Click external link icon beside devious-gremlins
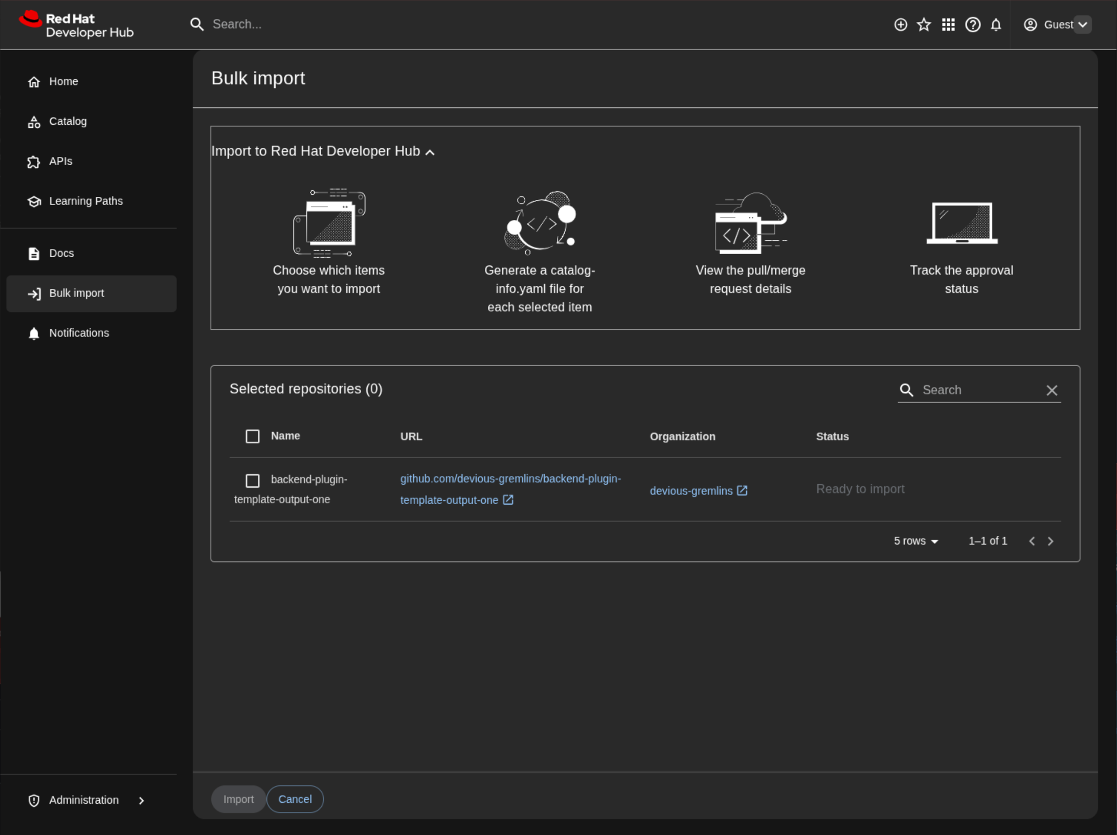1117x835 pixels. tap(742, 490)
